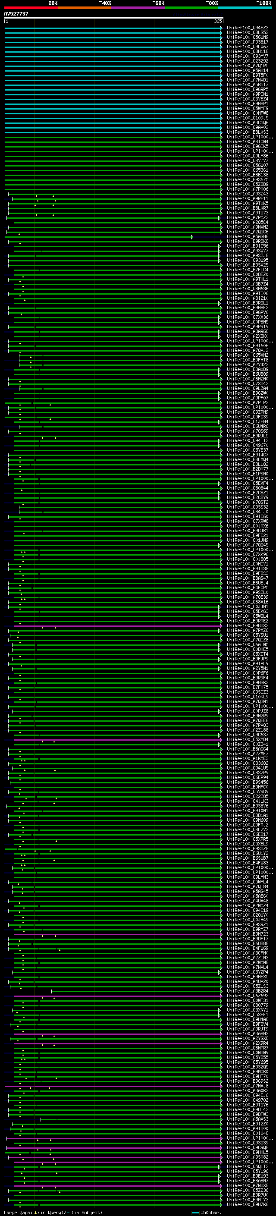Viewport: 276px width, 1216px height.
Task: Click the 365 query length label
Action: 218,21
